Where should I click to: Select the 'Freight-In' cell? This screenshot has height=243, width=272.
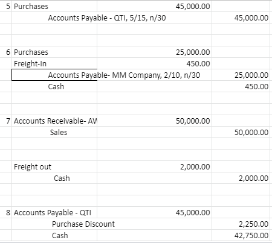click(x=54, y=63)
